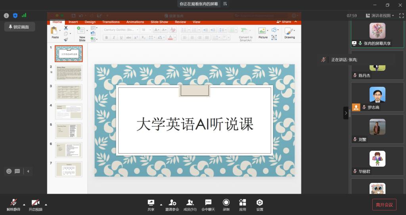This screenshot has height=215, width=406.
Task: Click the invite participants (邀请参会) icon
Action: coord(172,203)
